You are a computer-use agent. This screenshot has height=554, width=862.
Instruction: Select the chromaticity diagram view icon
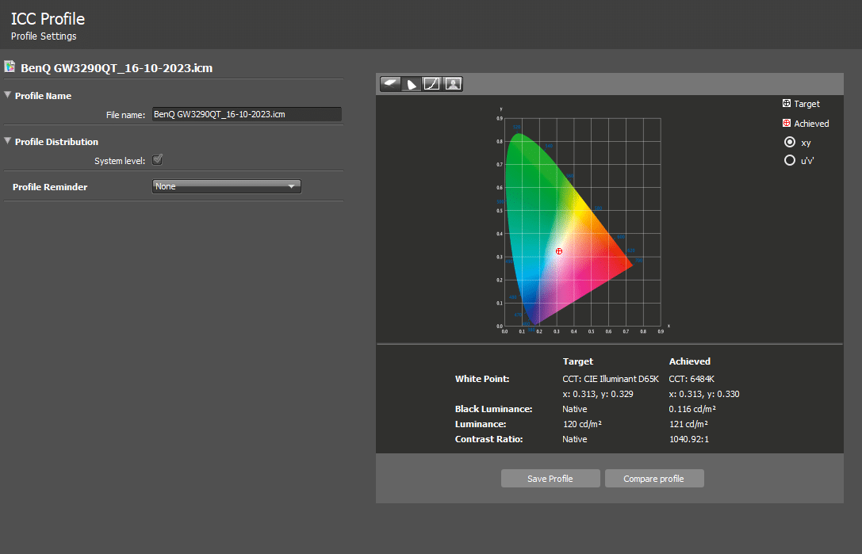click(412, 84)
